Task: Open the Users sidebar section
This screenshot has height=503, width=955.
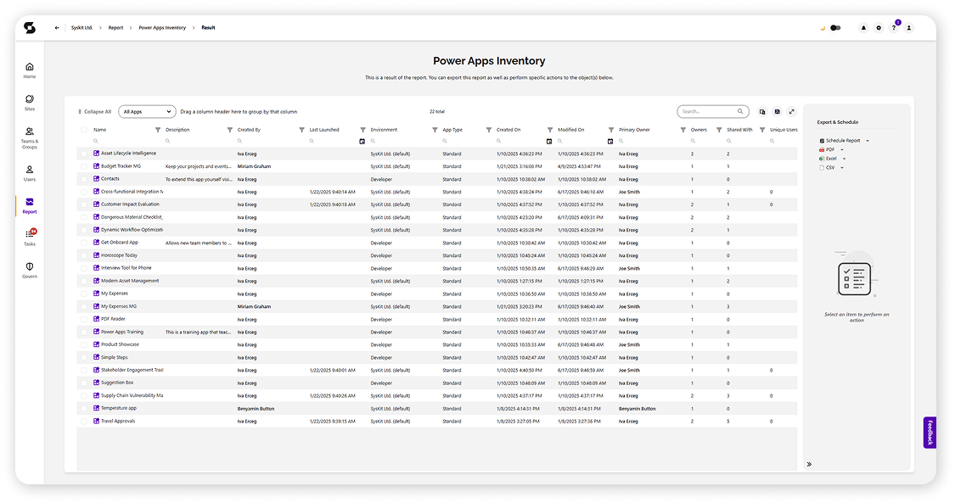Action: tap(29, 173)
